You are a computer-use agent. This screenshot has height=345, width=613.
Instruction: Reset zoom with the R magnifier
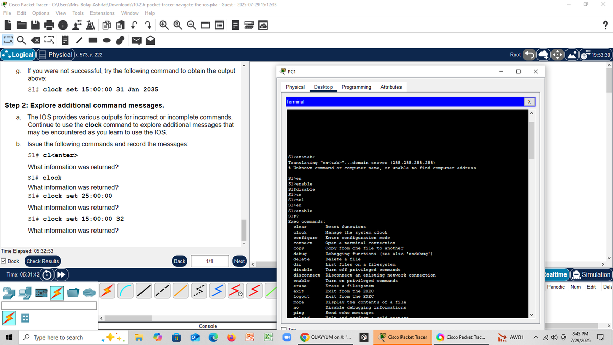click(178, 25)
